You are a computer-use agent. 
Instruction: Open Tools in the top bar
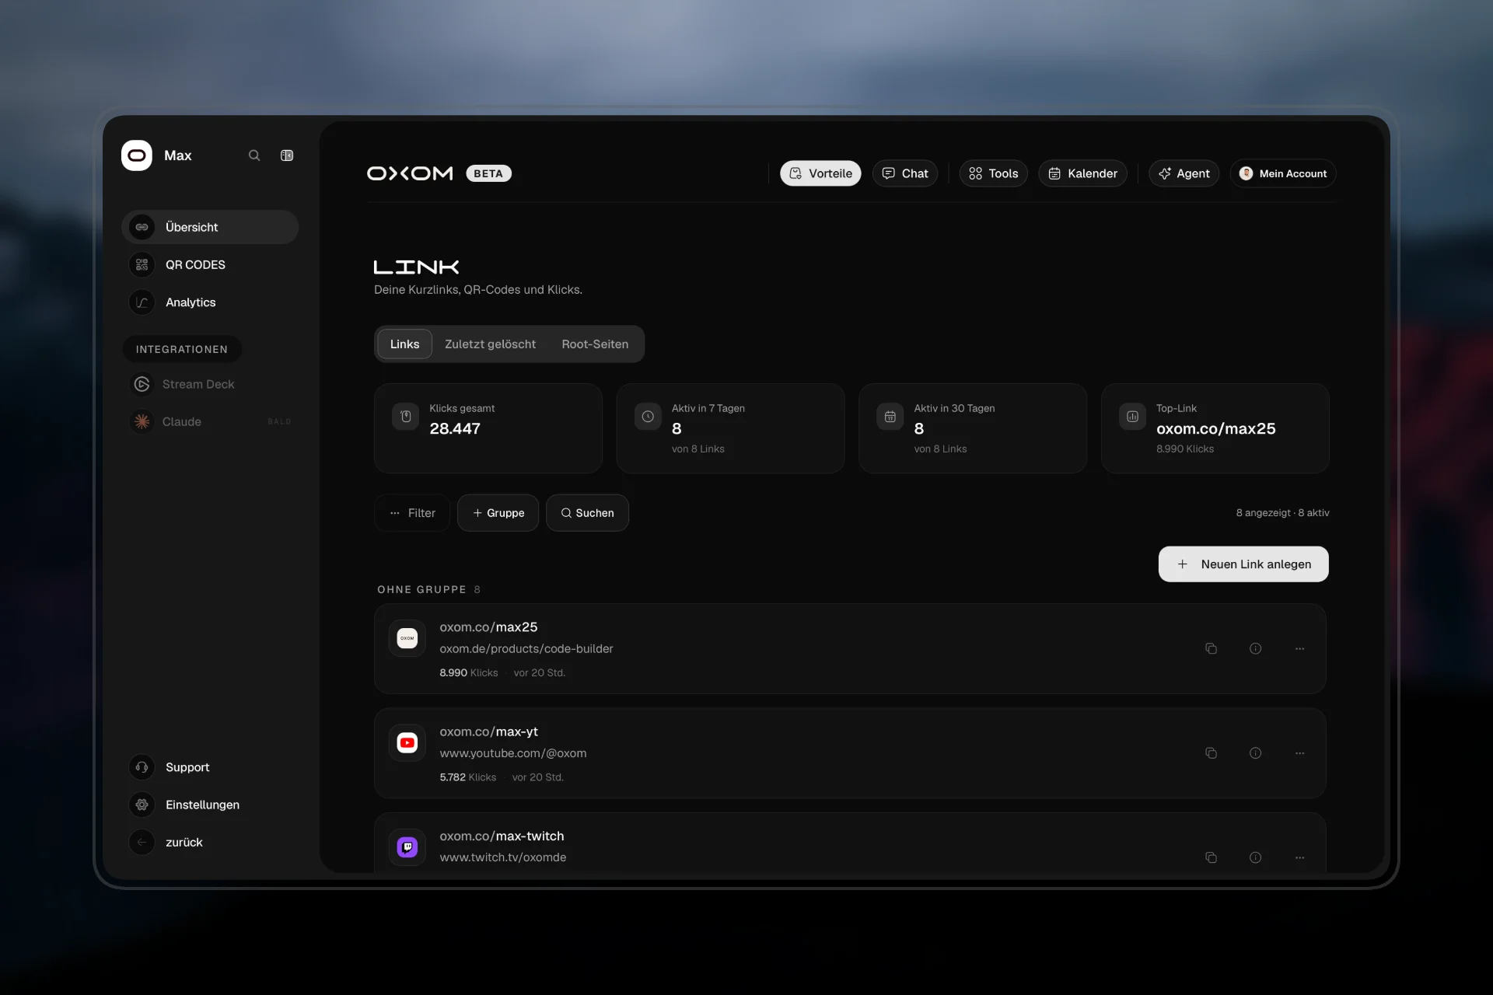pos(994,173)
